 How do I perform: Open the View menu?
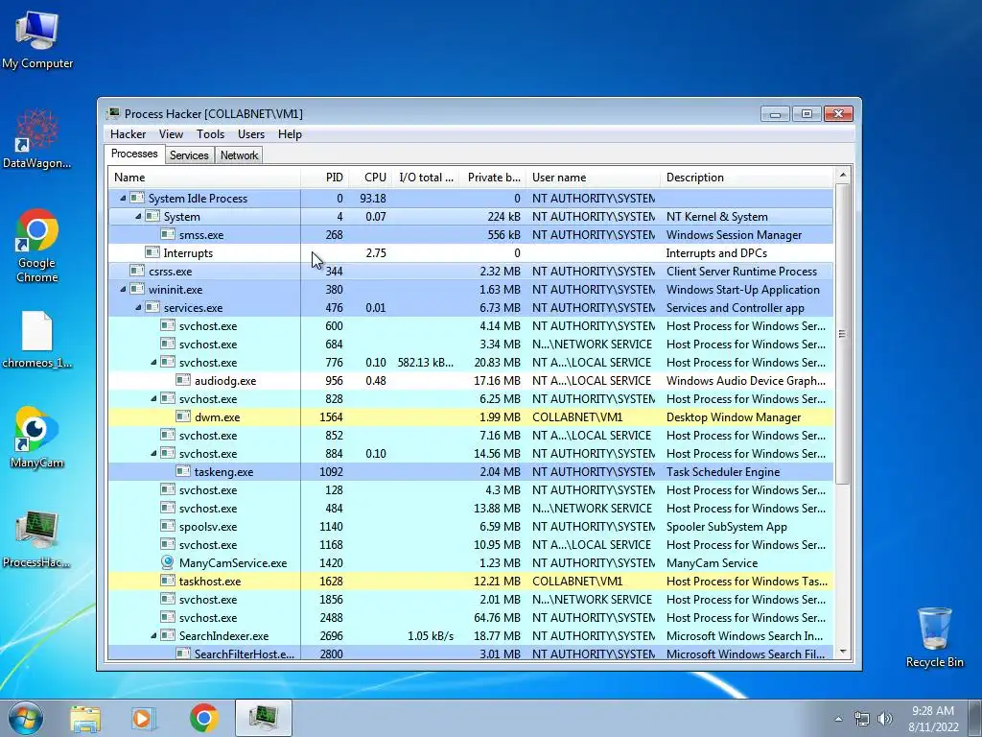click(x=171, y=134)
